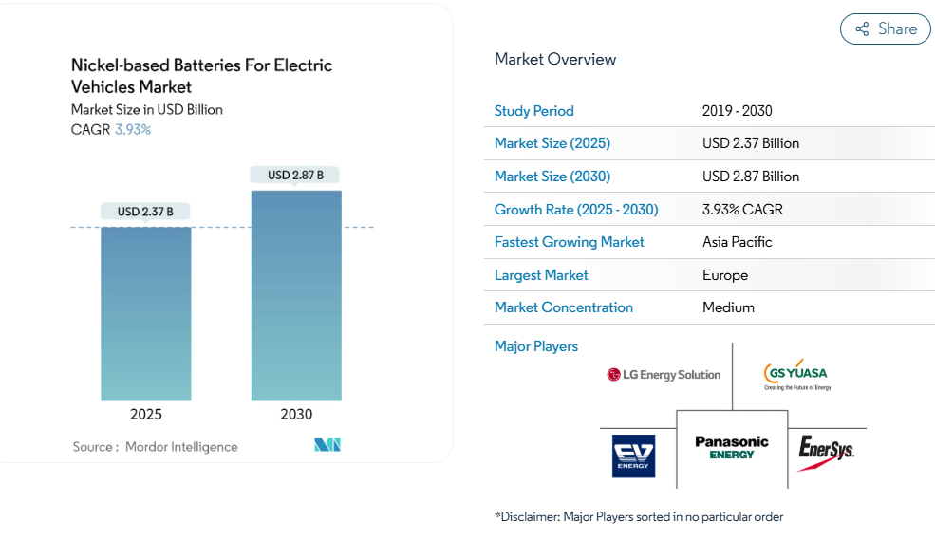The width and height of the screenshot is (935, 540).
Task: Select the Market Size (2030) label
Action: (552, 177)
